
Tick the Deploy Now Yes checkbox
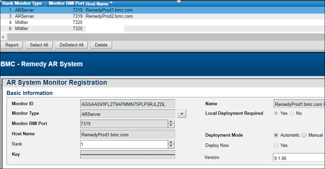pos(276,145)
